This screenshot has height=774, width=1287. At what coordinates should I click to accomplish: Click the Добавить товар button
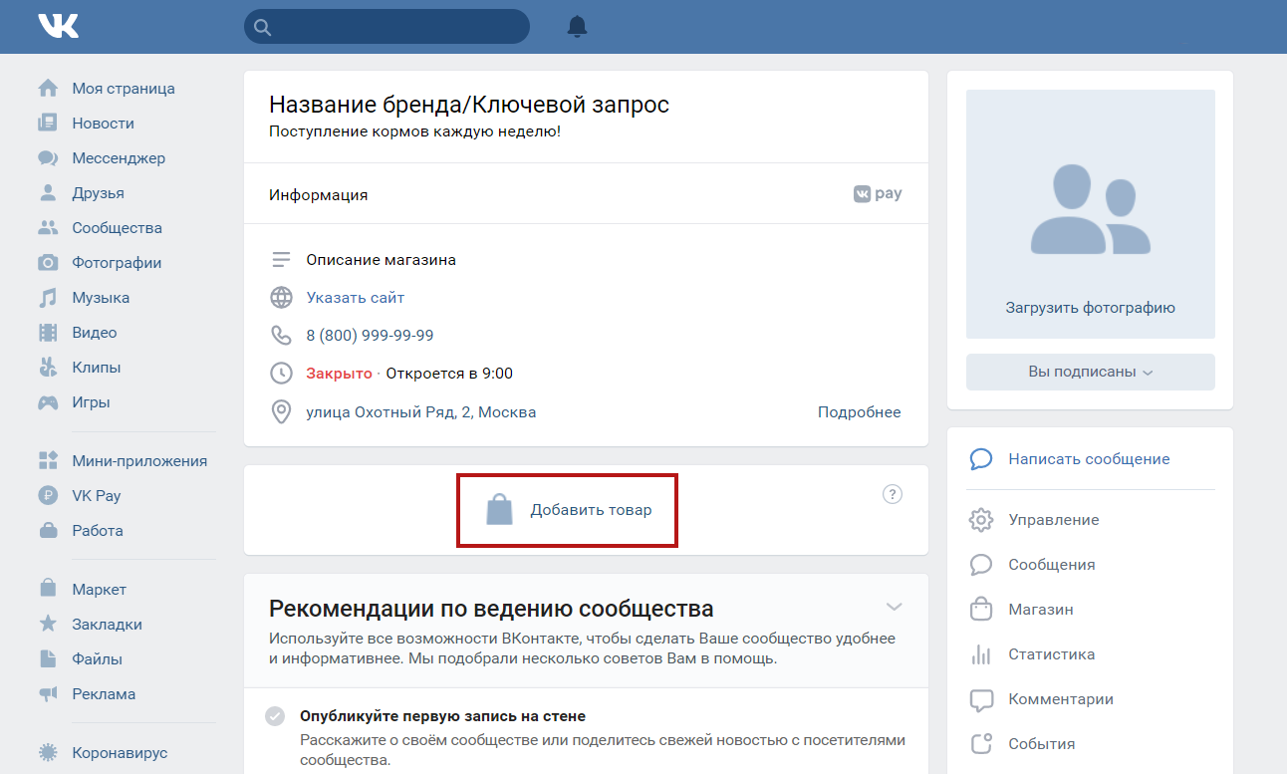click(568, 510)
